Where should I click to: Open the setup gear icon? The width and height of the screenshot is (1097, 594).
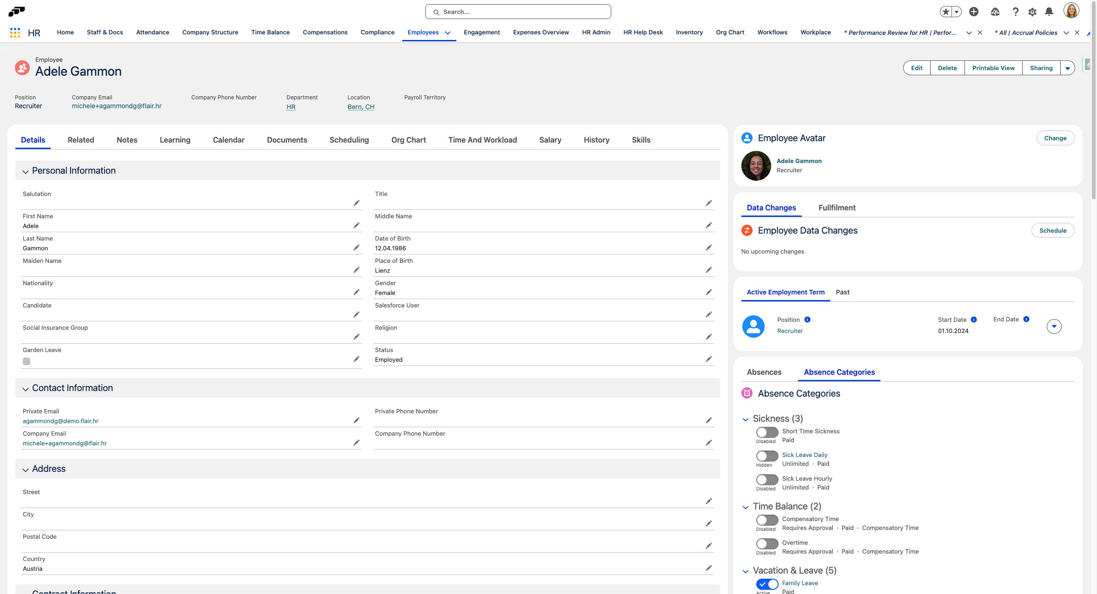coord(1032,12)
